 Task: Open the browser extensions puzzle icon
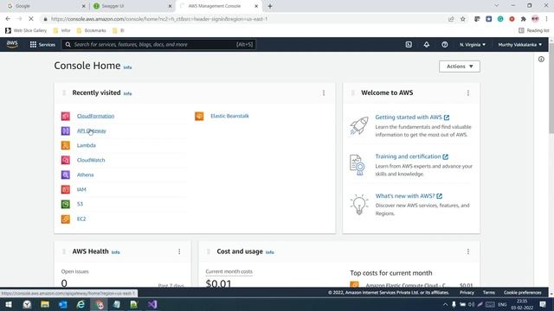523,19
